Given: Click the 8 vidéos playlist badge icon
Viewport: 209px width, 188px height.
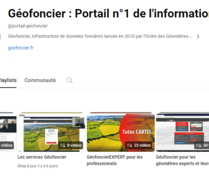Looking at the screenshot, I should (x=63, y=145).
